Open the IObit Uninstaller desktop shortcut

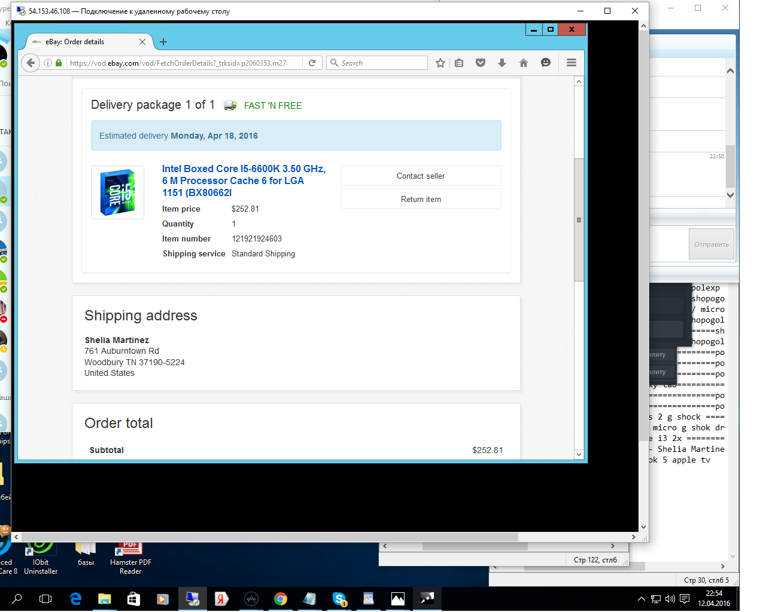41,558
